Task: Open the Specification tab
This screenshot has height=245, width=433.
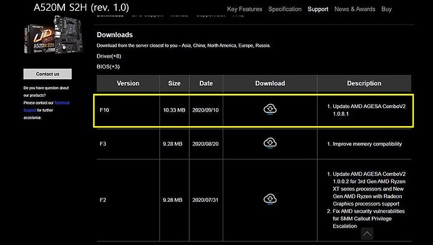Action: point(284,9)
